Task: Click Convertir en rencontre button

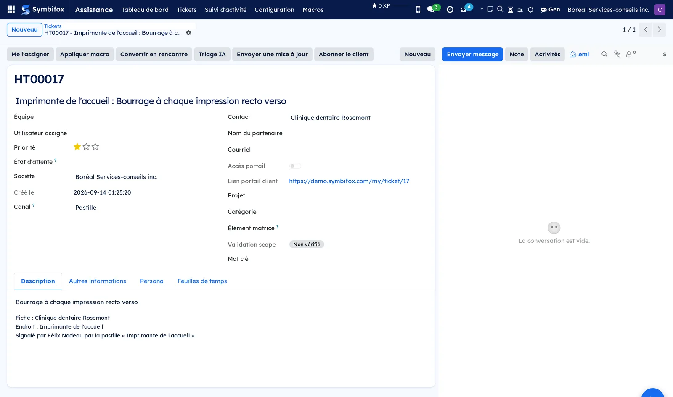Action: click(154, 54)
